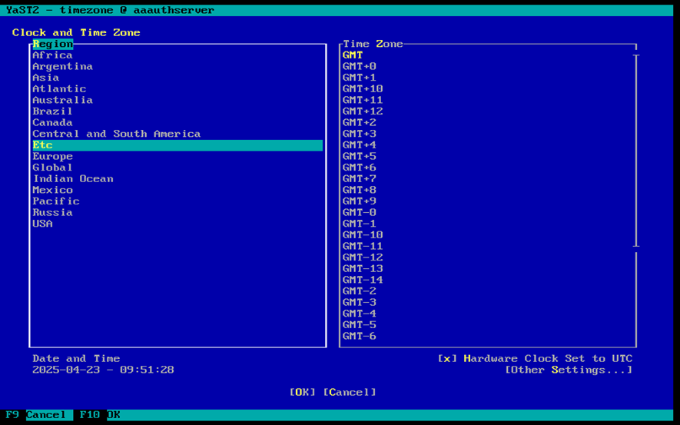The width and height of the screenshot is (680, 425).
Task: Select USA region
Action: pos(42,224)
